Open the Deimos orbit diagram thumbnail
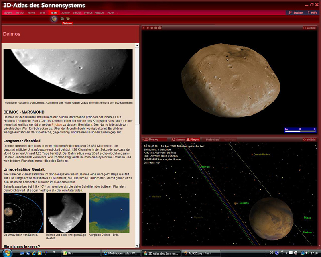Image resolution: width=321 pixels, height=257 pixels. [24, 213]
